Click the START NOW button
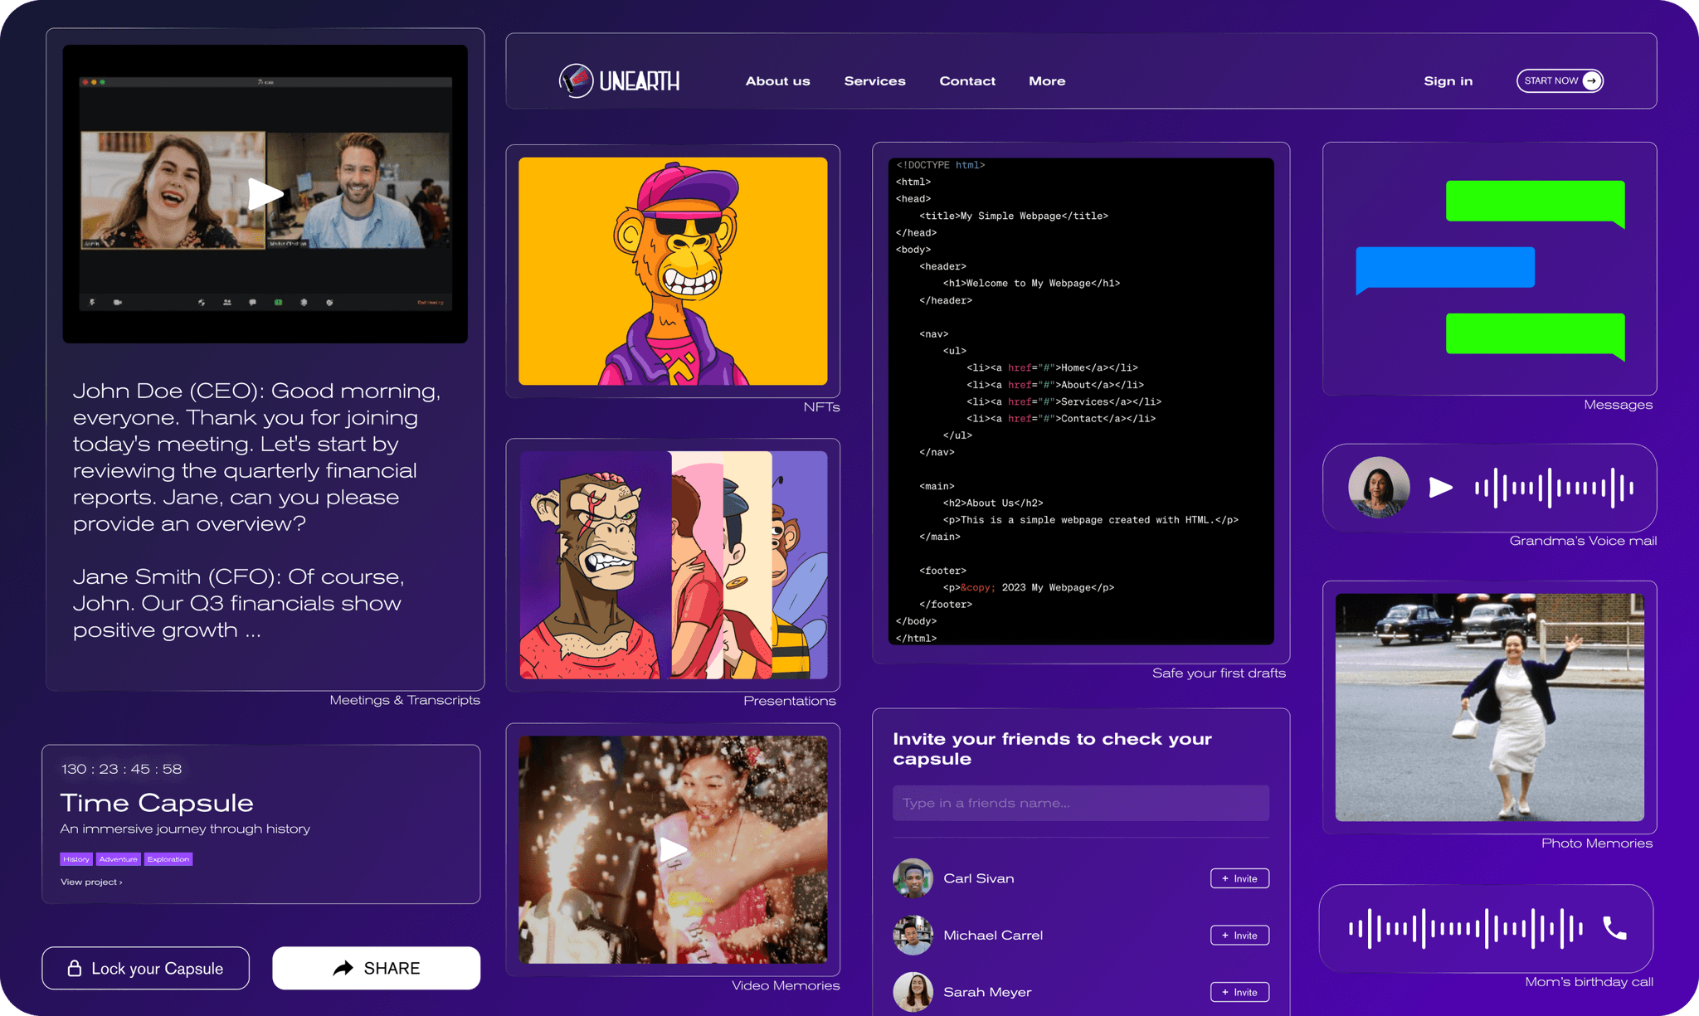The height and width of the screenshot is (1016, 1699). click(1560, 80)
